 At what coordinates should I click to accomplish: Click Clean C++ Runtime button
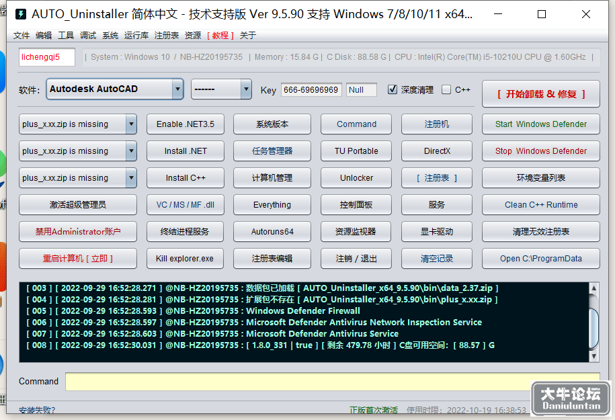541,205
